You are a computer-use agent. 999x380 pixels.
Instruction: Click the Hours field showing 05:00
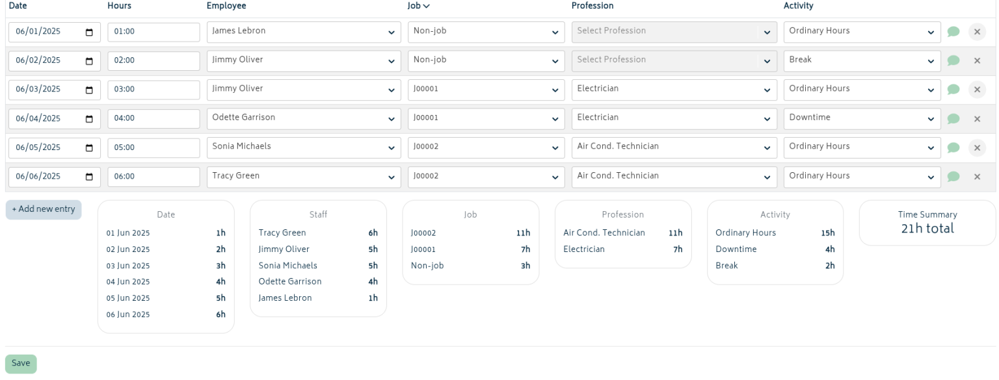click(x=153, y=147)
